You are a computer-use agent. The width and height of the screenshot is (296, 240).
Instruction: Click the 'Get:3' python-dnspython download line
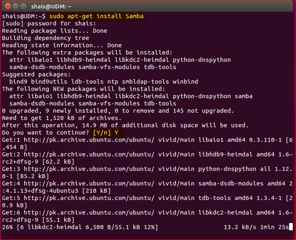point(147,169)
